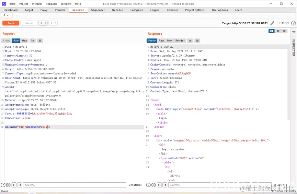Switch to the Comparer tab

[x=137, y=10]
